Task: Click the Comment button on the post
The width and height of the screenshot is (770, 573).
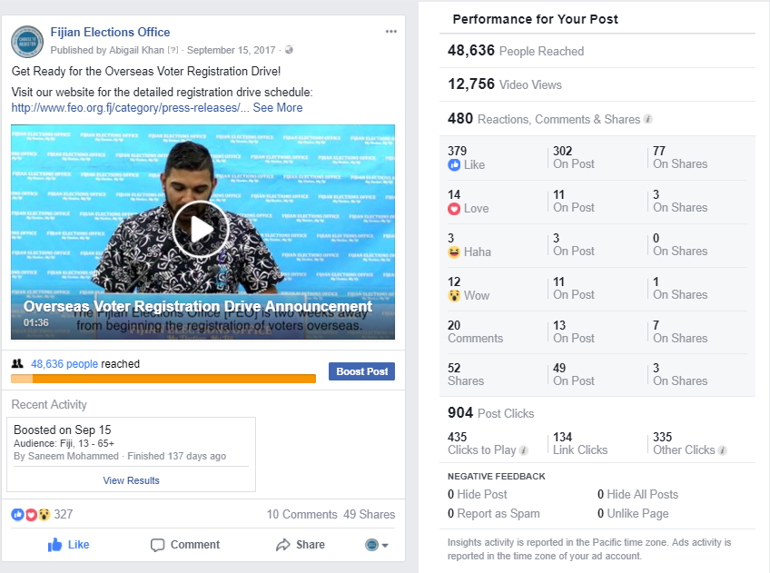Action: pyautogui.click(x=185, y=545)
